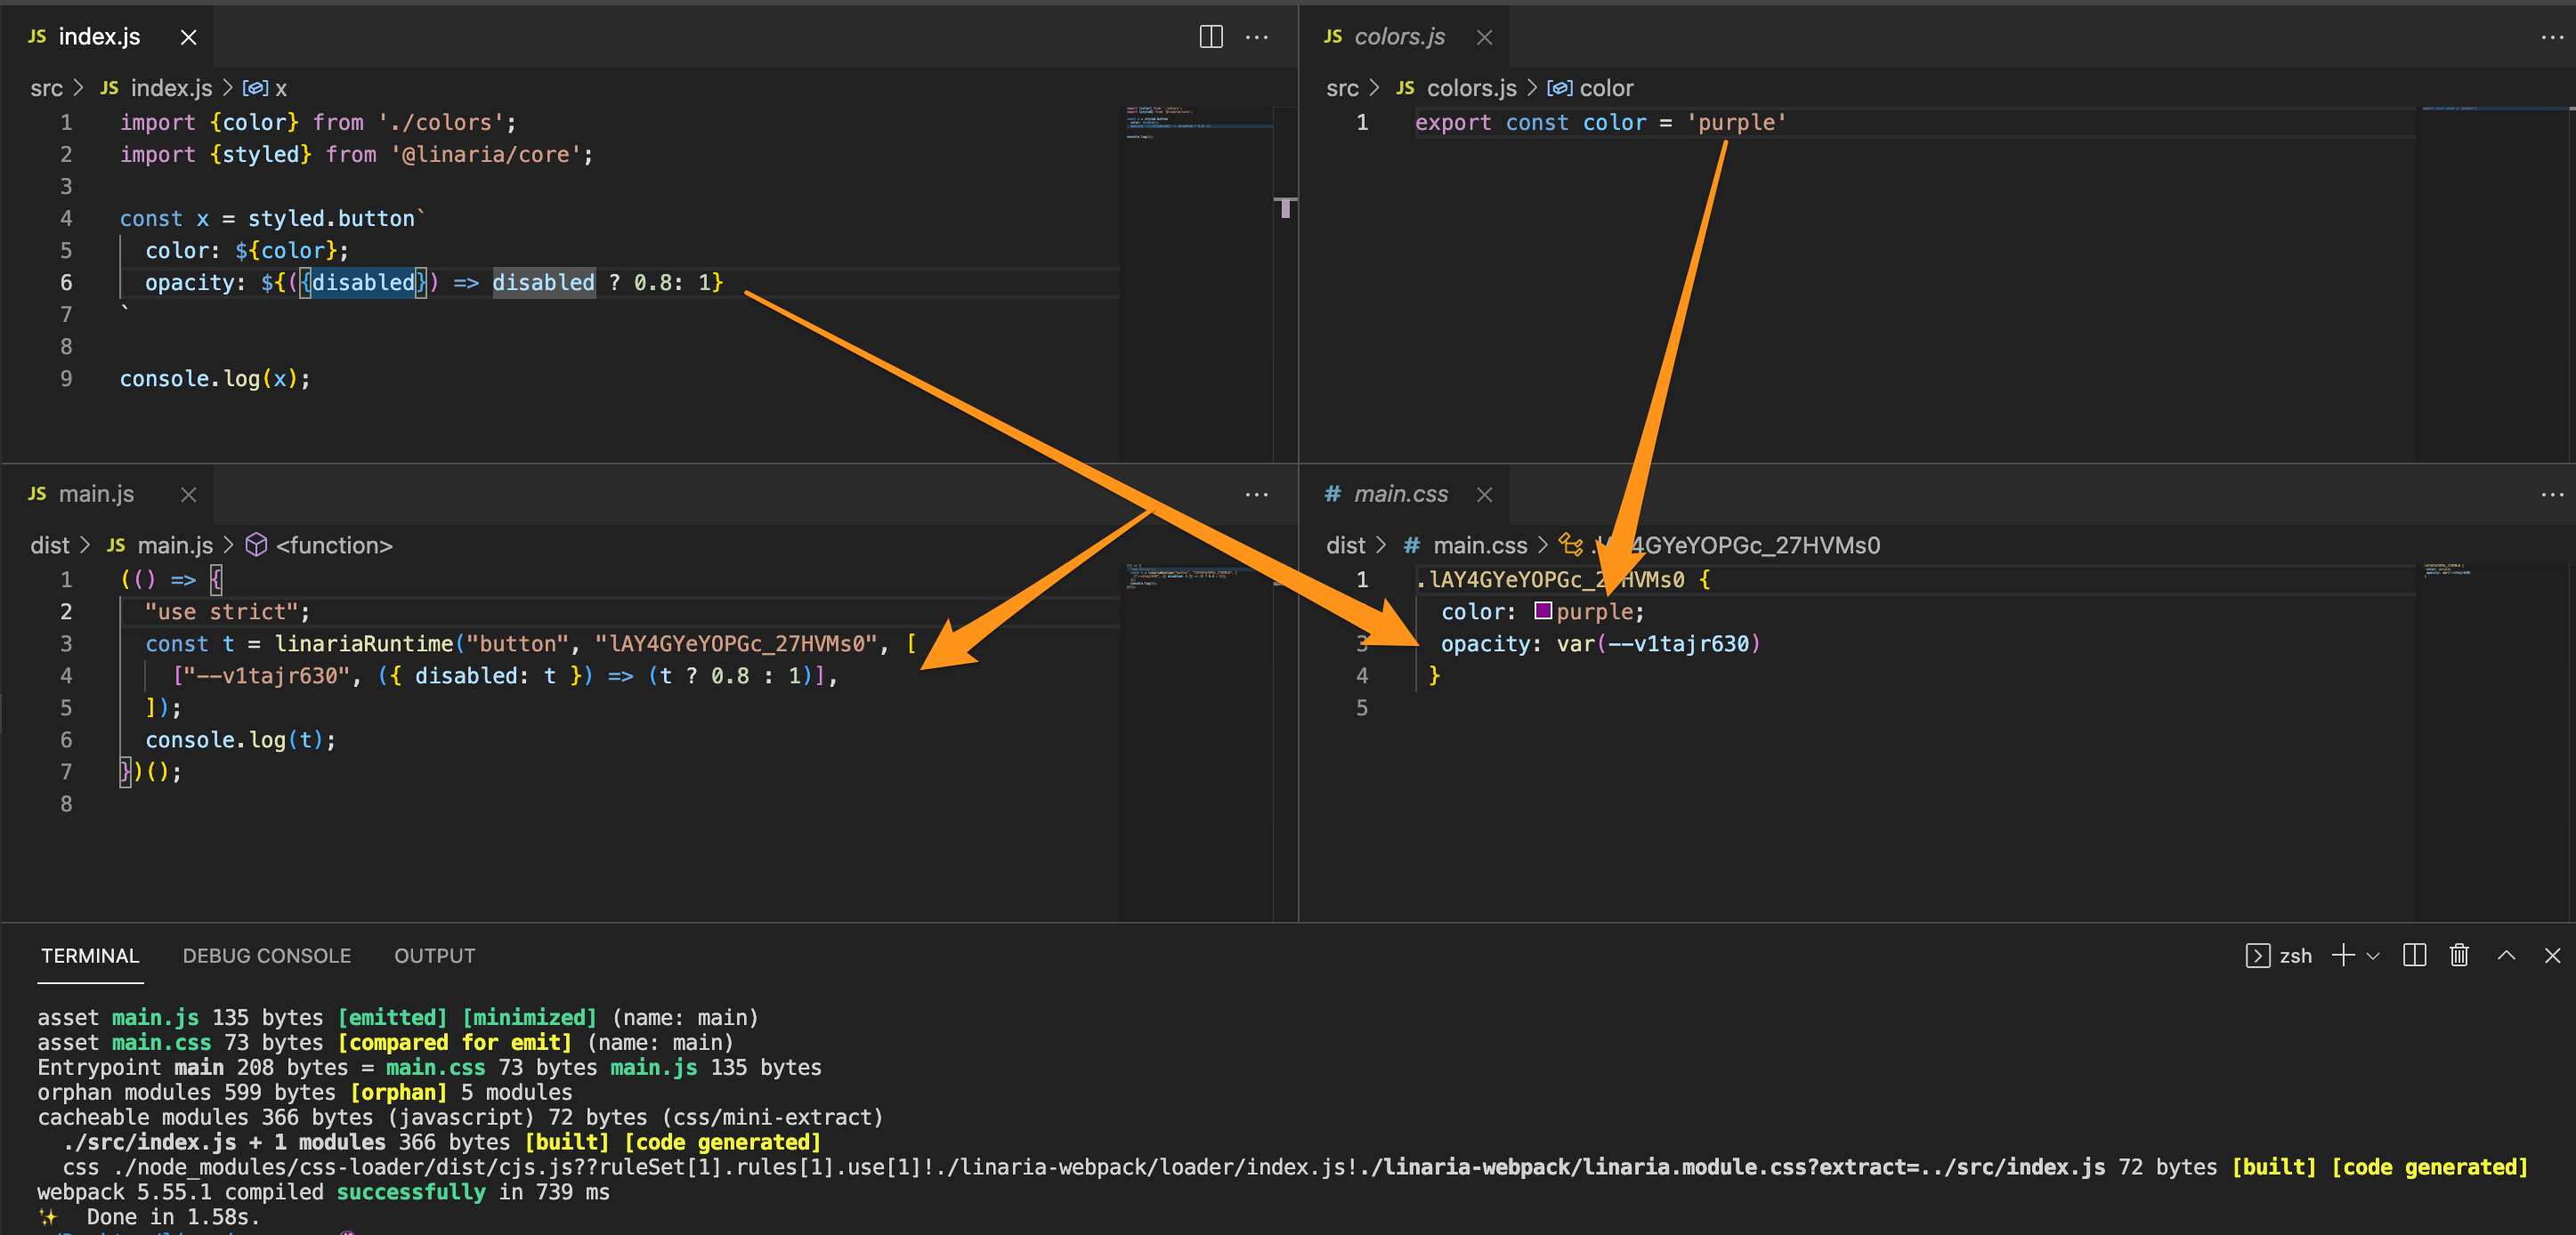Switch to the OUTPUT tab
2576x1235 pixels.
434,955
